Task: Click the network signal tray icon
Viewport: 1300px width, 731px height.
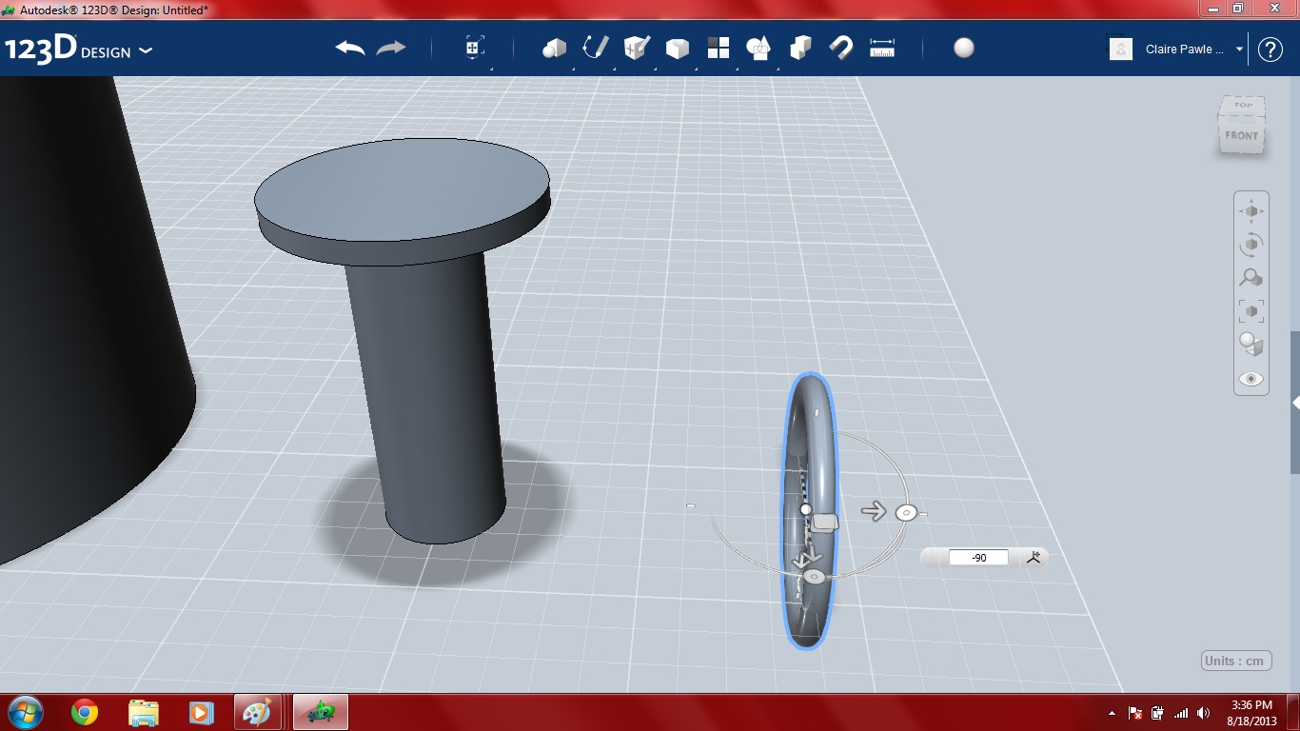Action: [x=1181, y=713]
